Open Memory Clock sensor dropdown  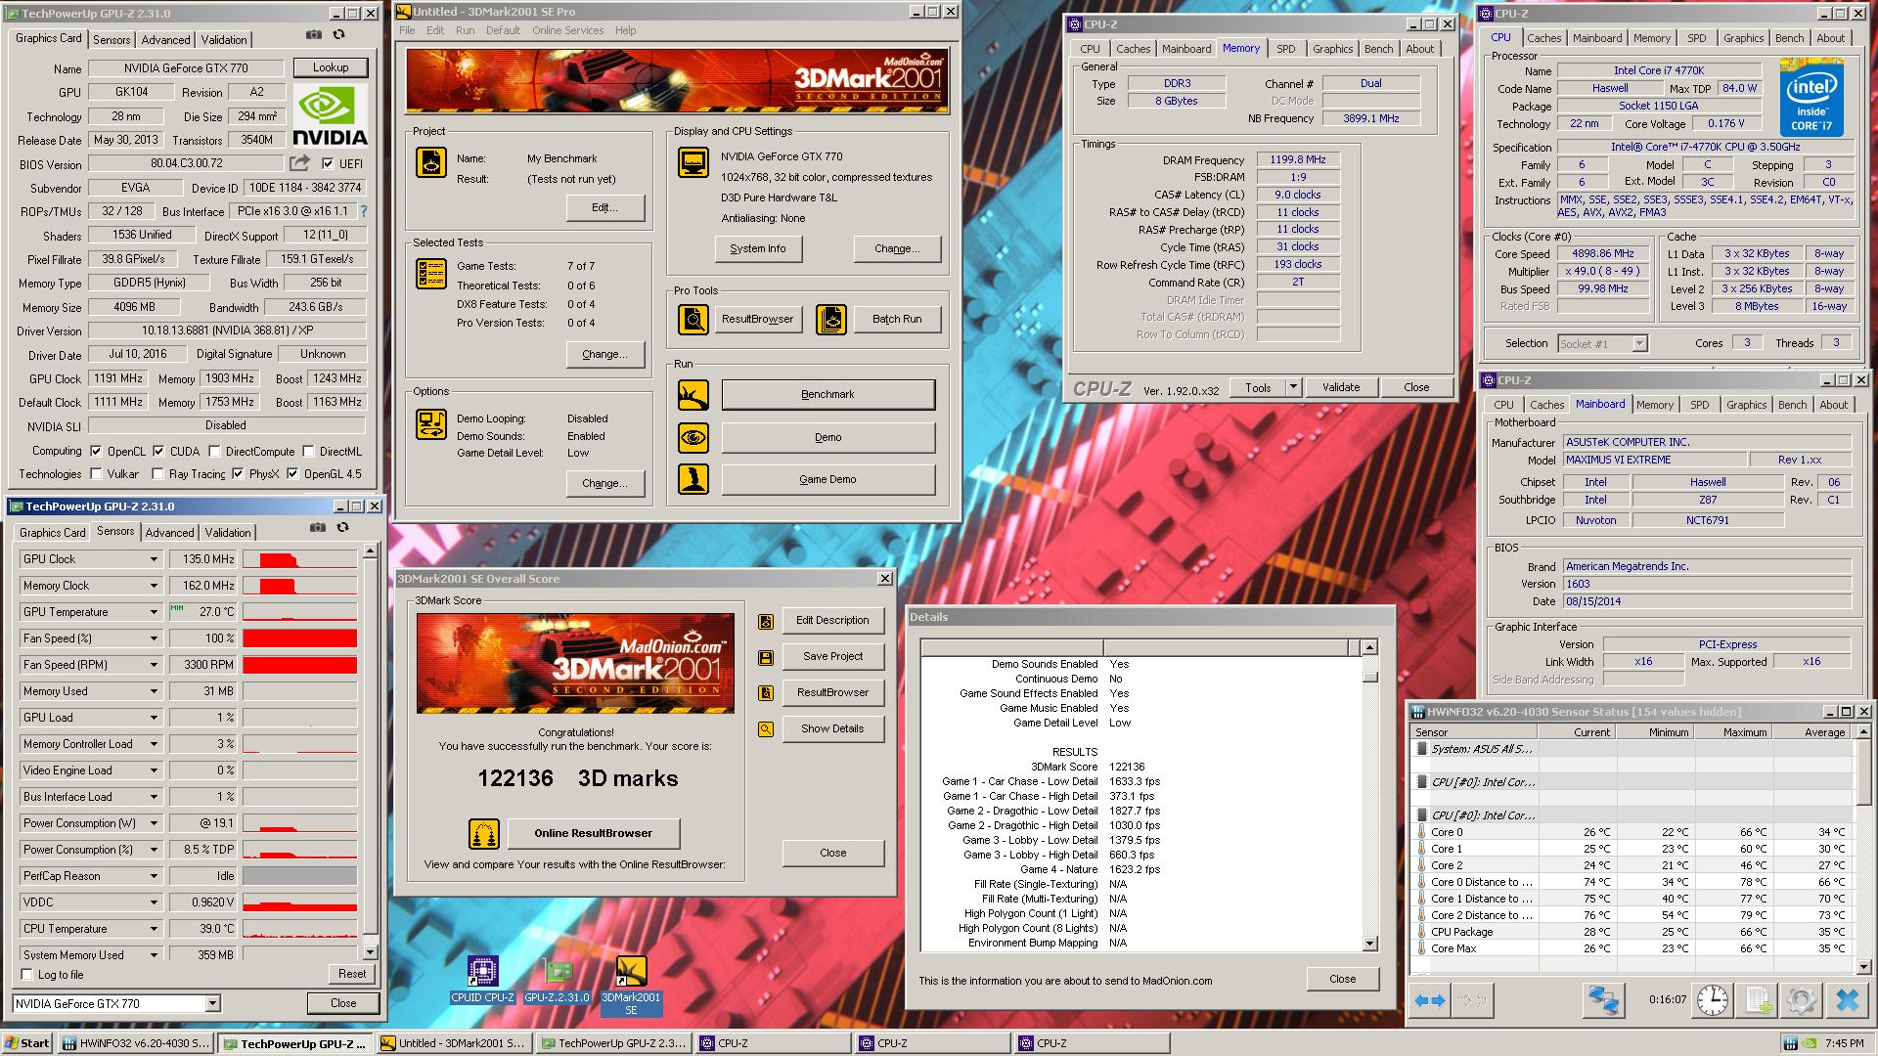[154, 586]
